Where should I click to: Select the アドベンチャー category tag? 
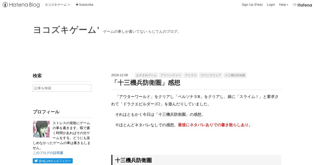(x=171, y=75)
